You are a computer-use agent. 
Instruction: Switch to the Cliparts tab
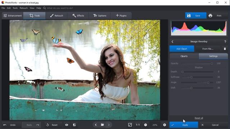(184, 56)
